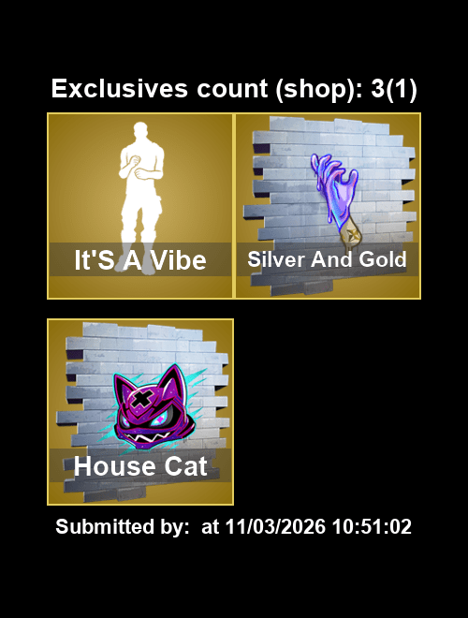Click the Silver And Gold name label
The image size is (468, 618).
[x=327, y=259]
